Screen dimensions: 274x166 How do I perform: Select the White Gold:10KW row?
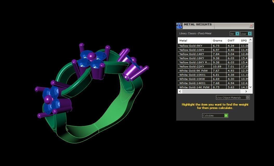213,79
